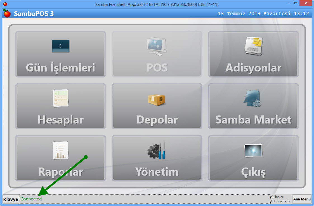Click the Ana Menü button
314x206 pixels.
tap(302, 199)
